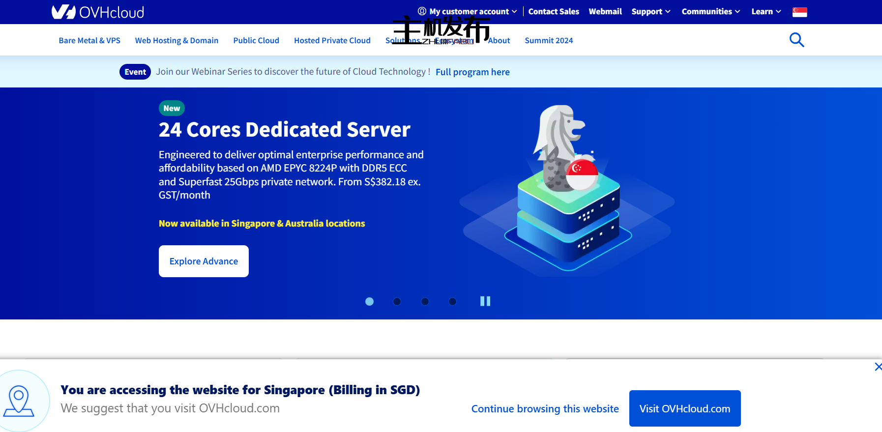Click the green New badge
Screen dimensions: 882x432
pyautogui.click(x=172, y=108)
